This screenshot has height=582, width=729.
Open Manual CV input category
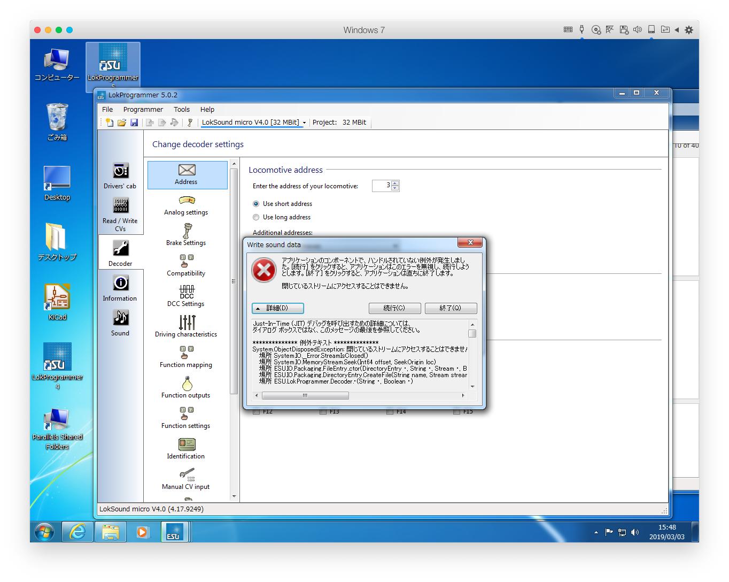tap(186, 479)
